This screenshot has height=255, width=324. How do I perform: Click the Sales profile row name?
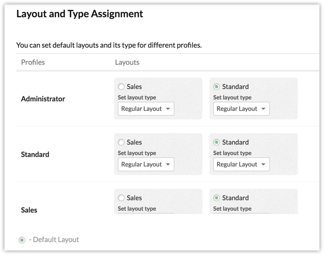click(29, 210)
